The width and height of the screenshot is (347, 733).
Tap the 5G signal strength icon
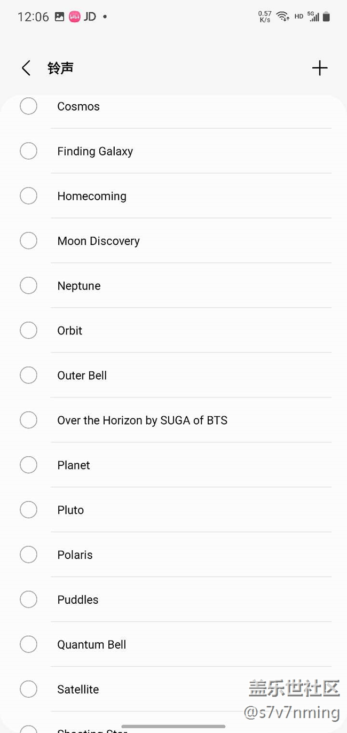(313, 17)
